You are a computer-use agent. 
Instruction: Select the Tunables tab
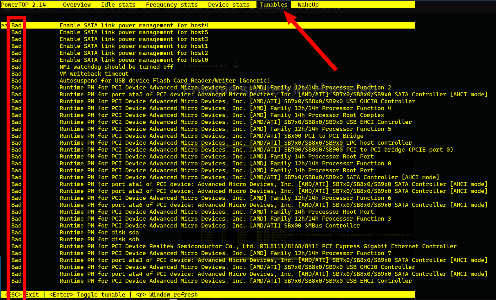click(x=273, y=5)
